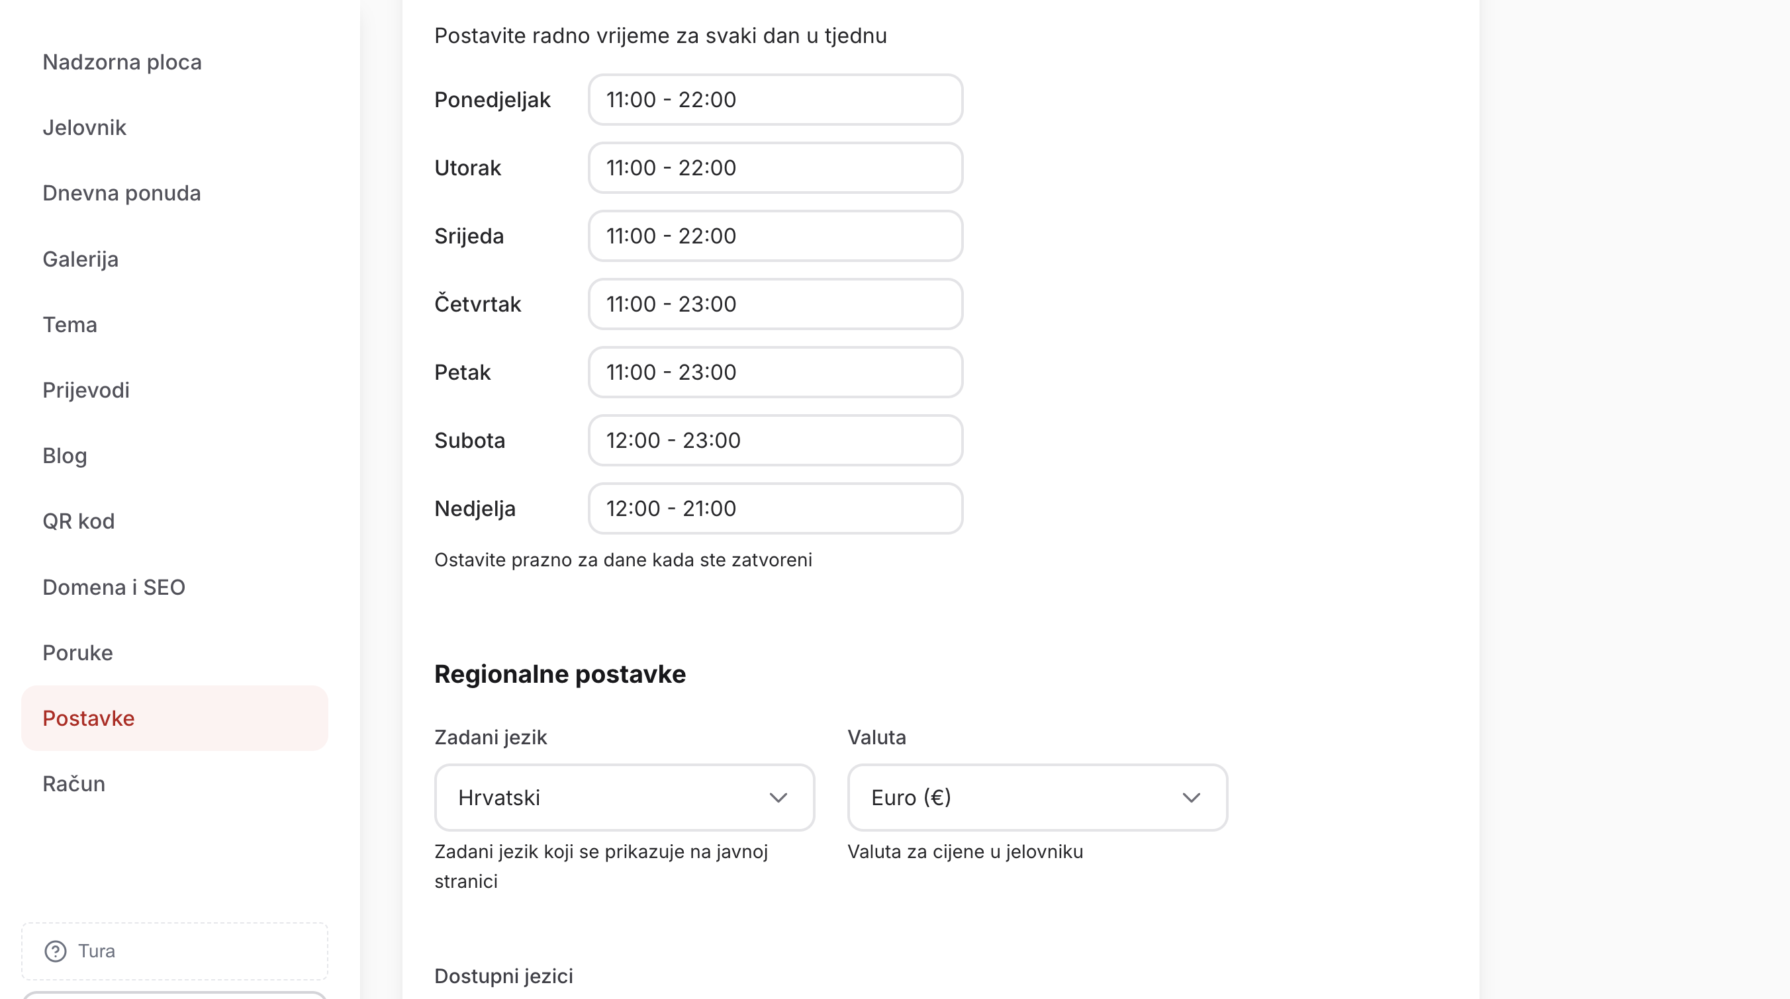This screenshot has height=999, width=1790.
Task: Open the Euro (€) currency dropdown
Action: (1037, 797)
